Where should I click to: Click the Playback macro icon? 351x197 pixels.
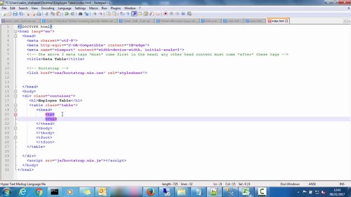point(177,14)
